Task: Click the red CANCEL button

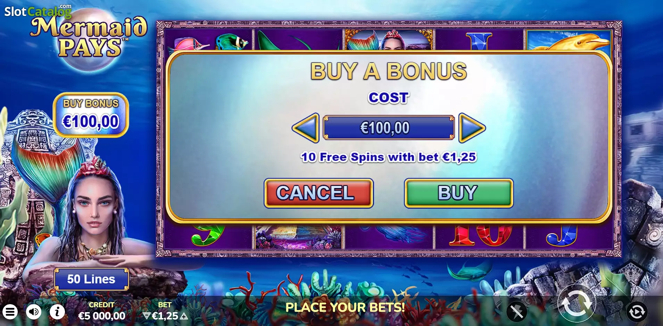Action: tap(318, 193)
